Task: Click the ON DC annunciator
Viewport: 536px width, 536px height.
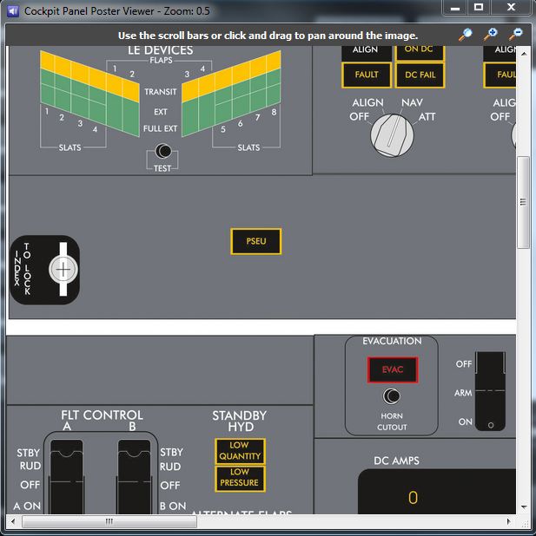Action: click(420, 52)
